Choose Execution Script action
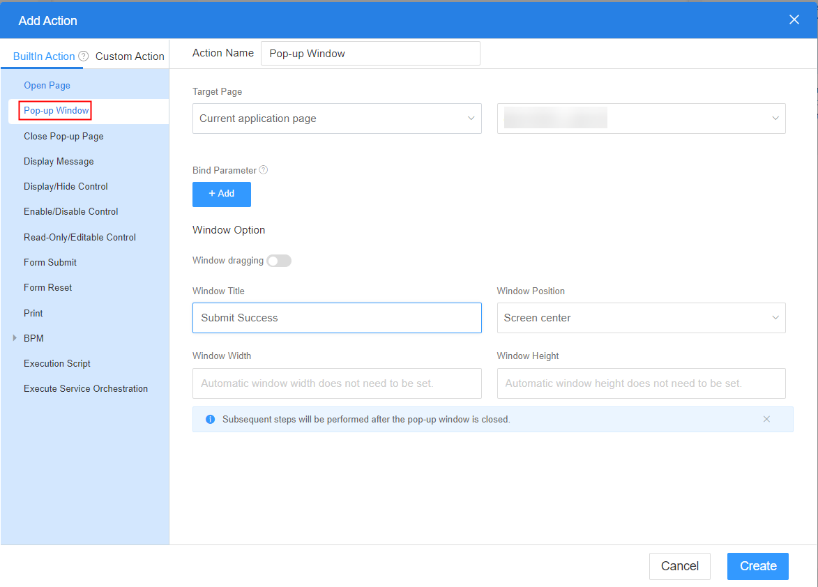This screenshot has width=818, height=587. [x=57, y=363]
